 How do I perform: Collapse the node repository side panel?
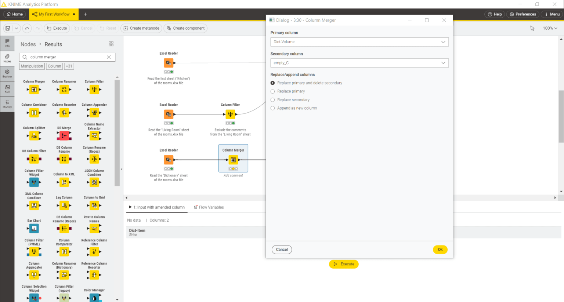tap(122, 169)
